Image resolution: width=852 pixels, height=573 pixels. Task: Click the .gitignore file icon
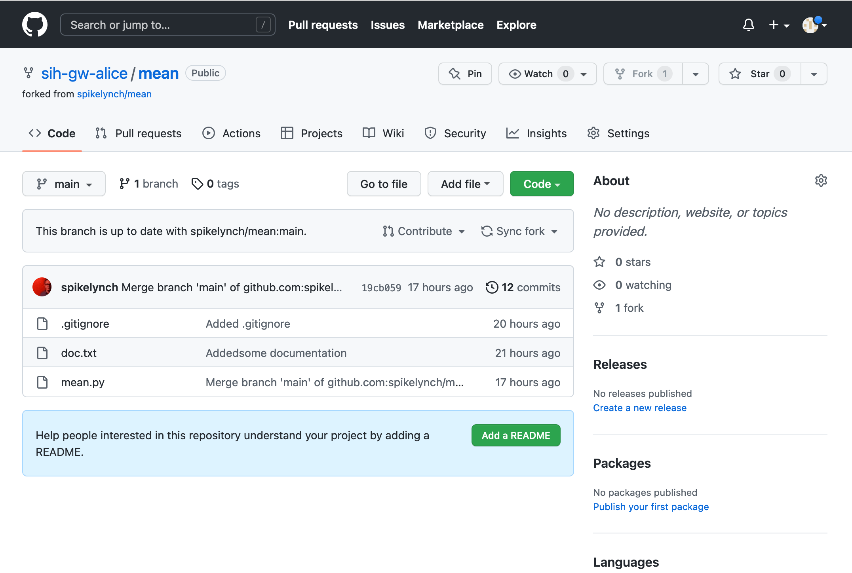pos(42,323)
